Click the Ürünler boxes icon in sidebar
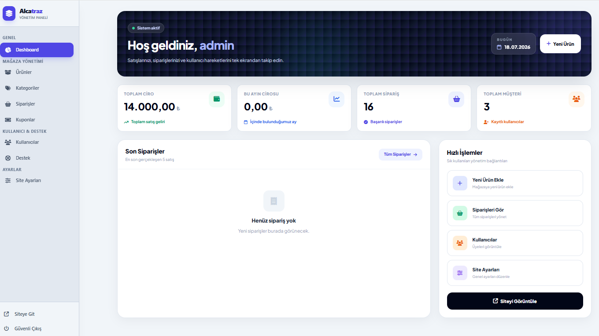 pos(8,72)
